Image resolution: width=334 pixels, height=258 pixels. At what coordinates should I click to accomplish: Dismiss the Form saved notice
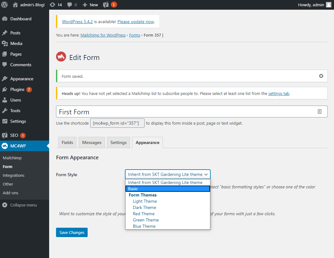click(321, 76)
